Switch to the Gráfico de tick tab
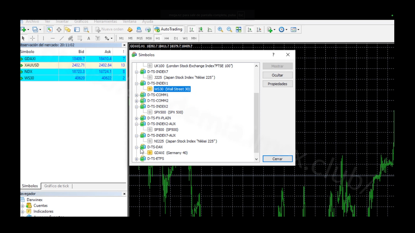415x233 pixels. 57,186
